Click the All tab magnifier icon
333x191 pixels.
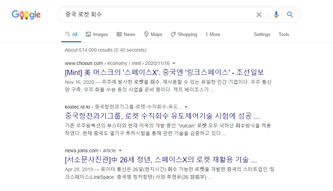coord(68,34)
